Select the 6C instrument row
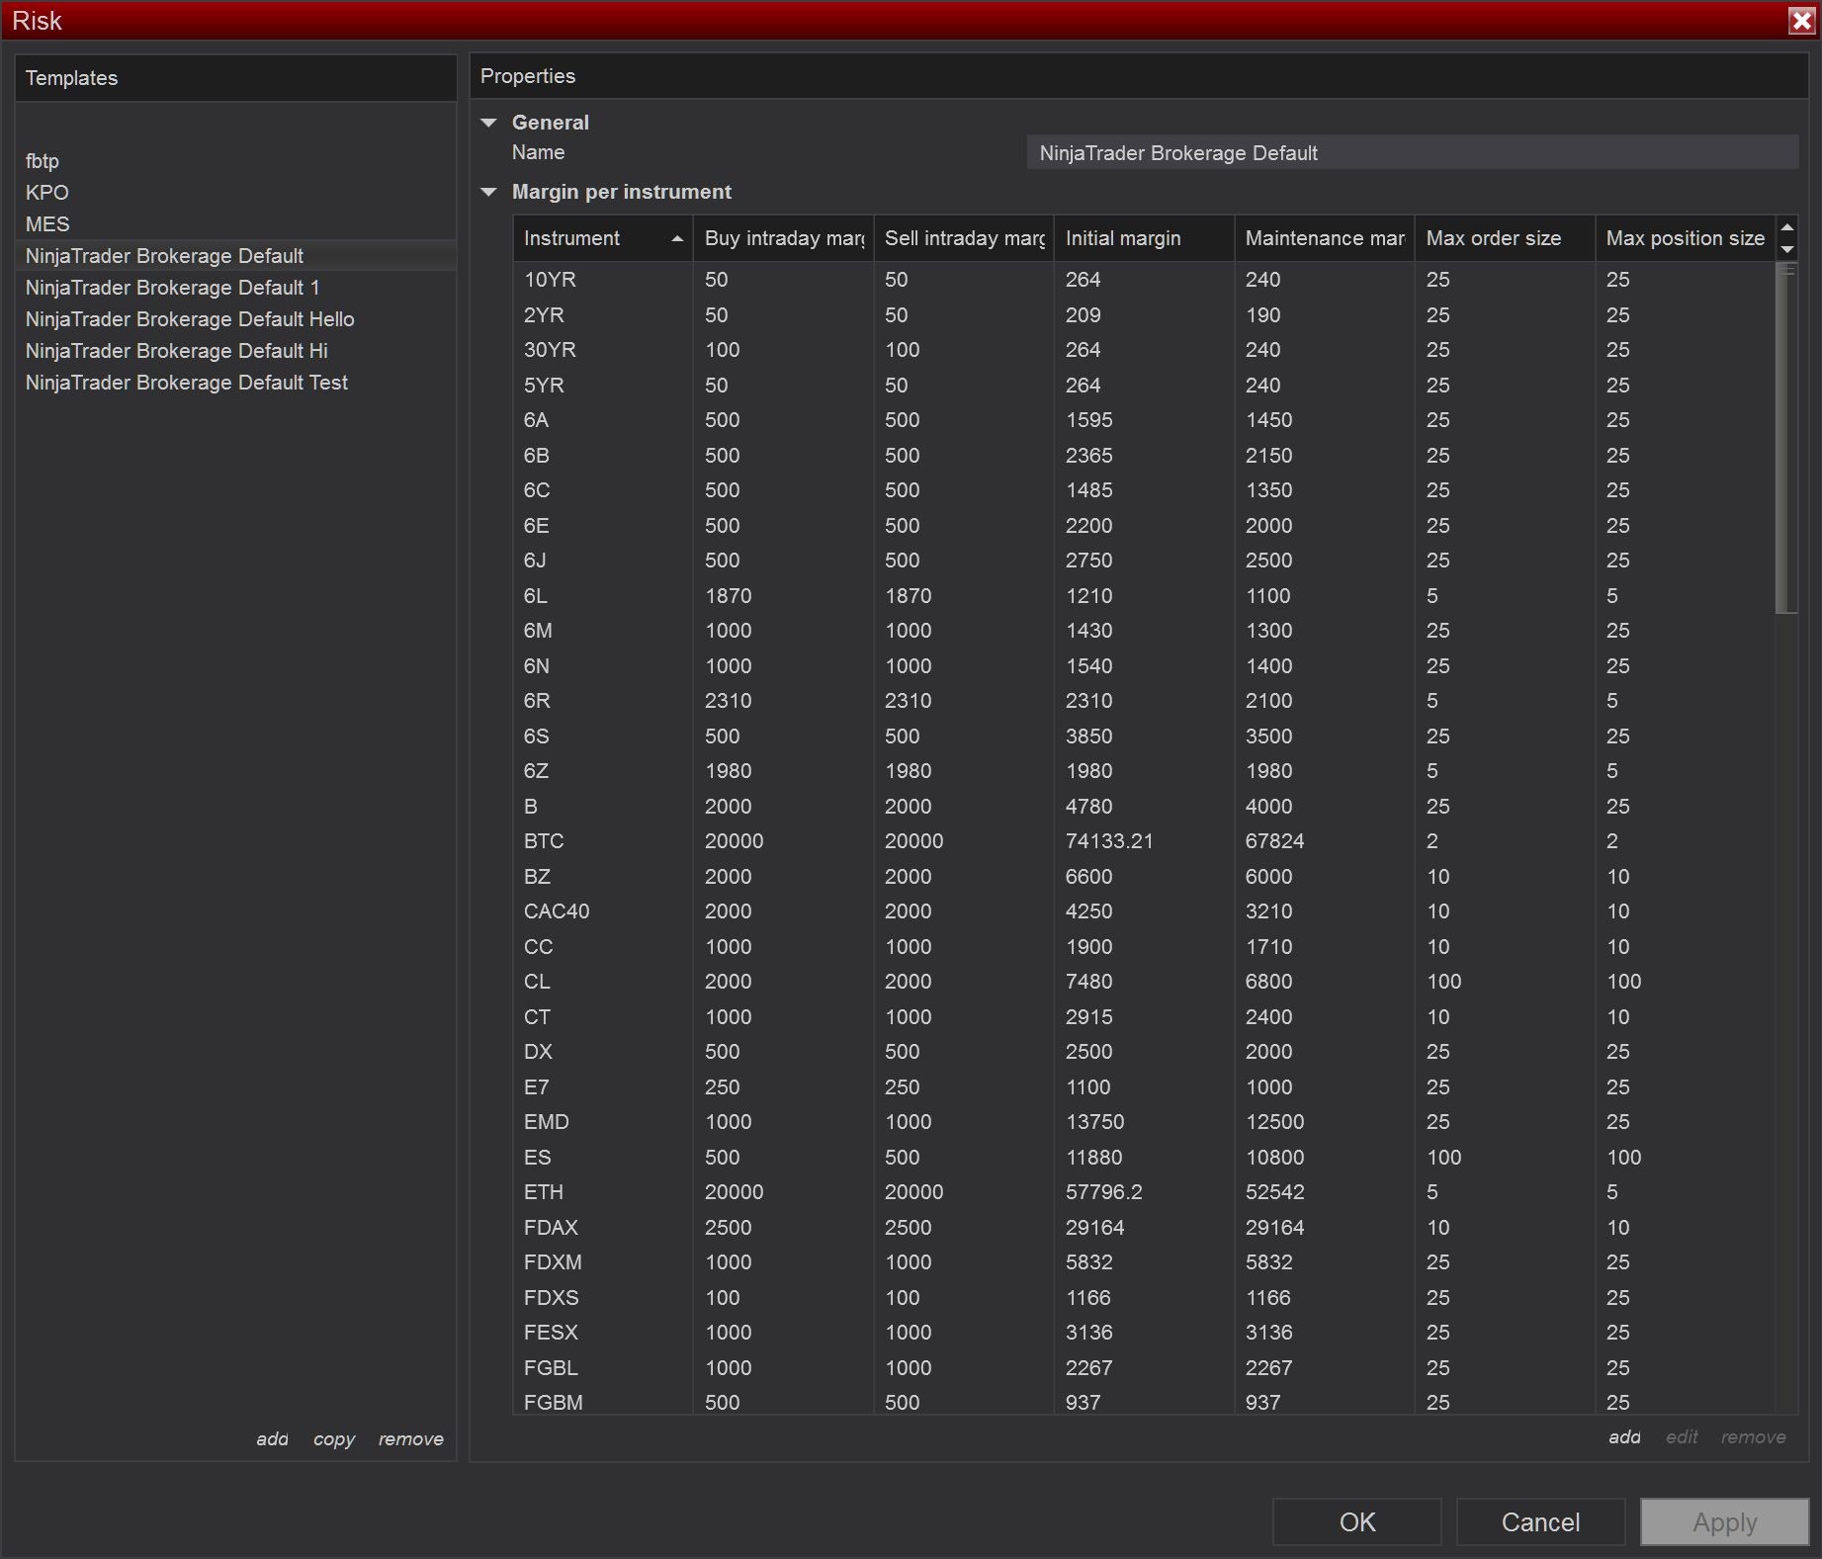 coord(1144,490)
